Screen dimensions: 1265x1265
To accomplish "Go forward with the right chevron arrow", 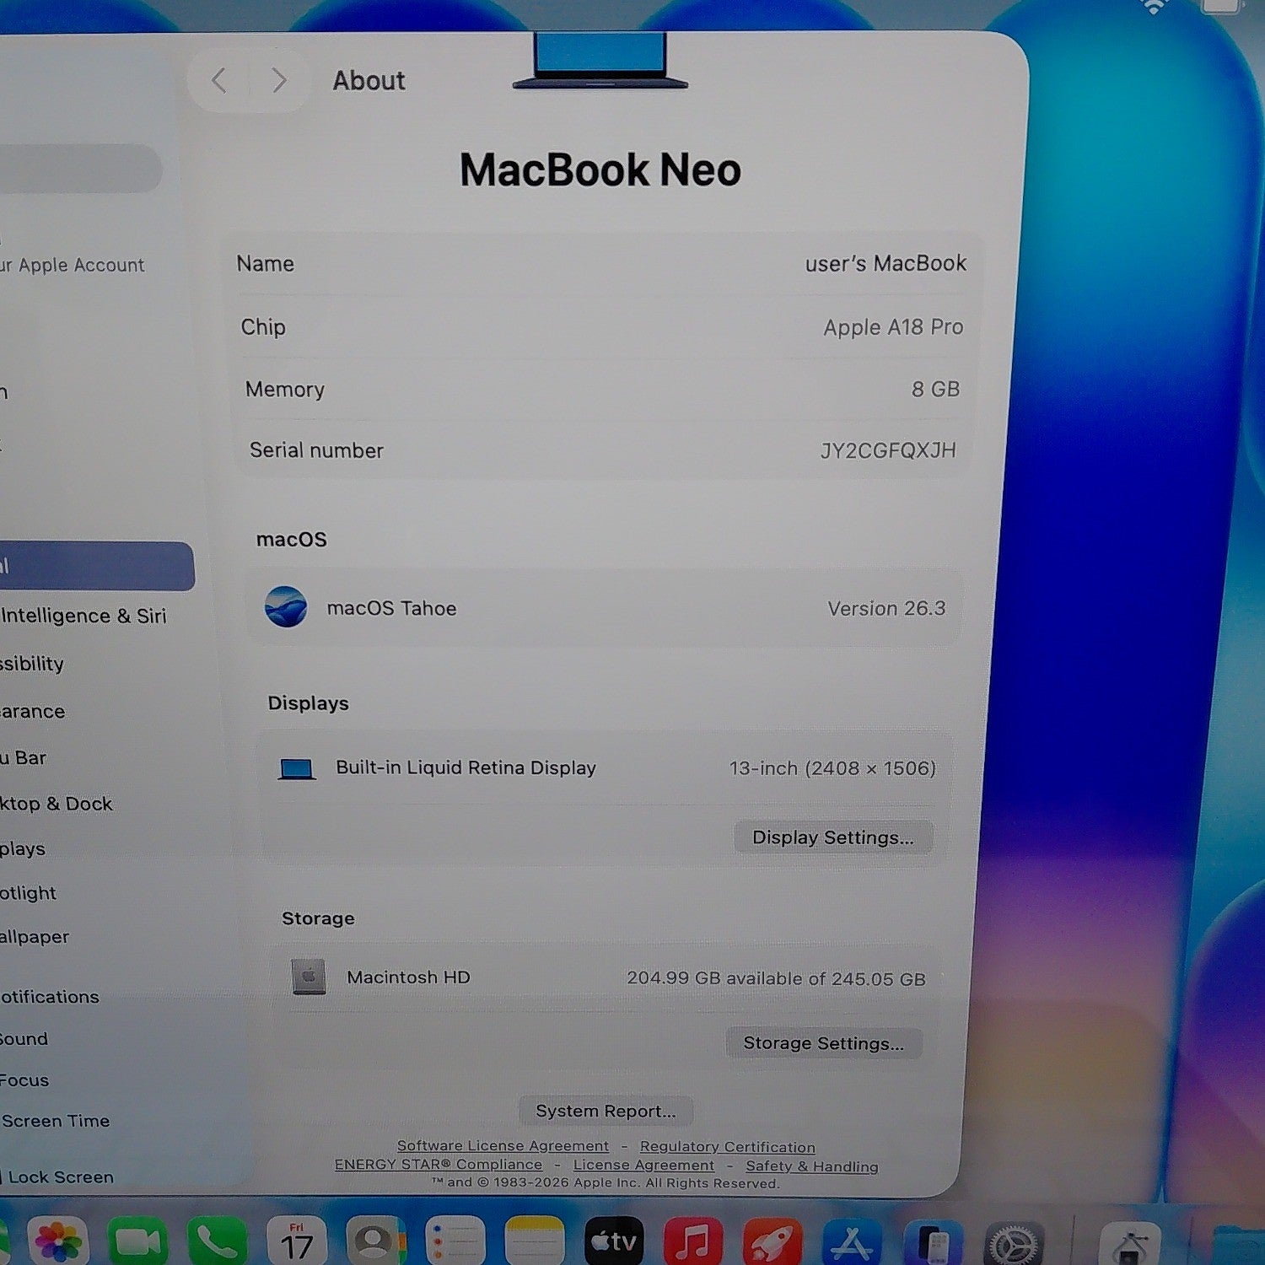I will click(x=278, y=81).
